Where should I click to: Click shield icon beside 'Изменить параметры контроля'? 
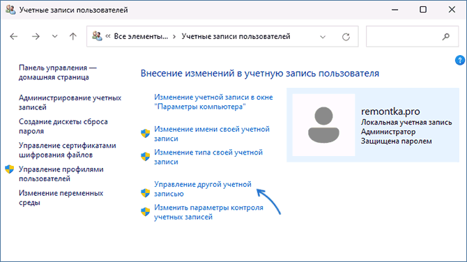[146, 212]
